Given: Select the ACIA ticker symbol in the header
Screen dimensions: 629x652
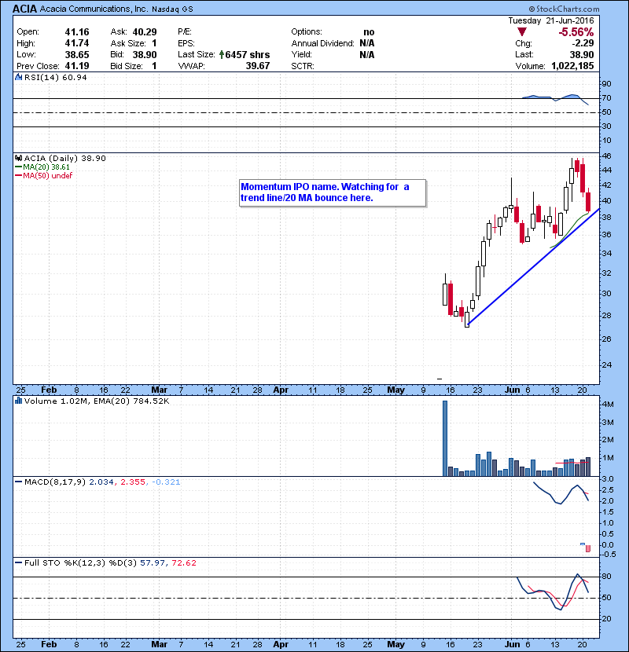Looking at the screenshot, I should click(25, 9).
